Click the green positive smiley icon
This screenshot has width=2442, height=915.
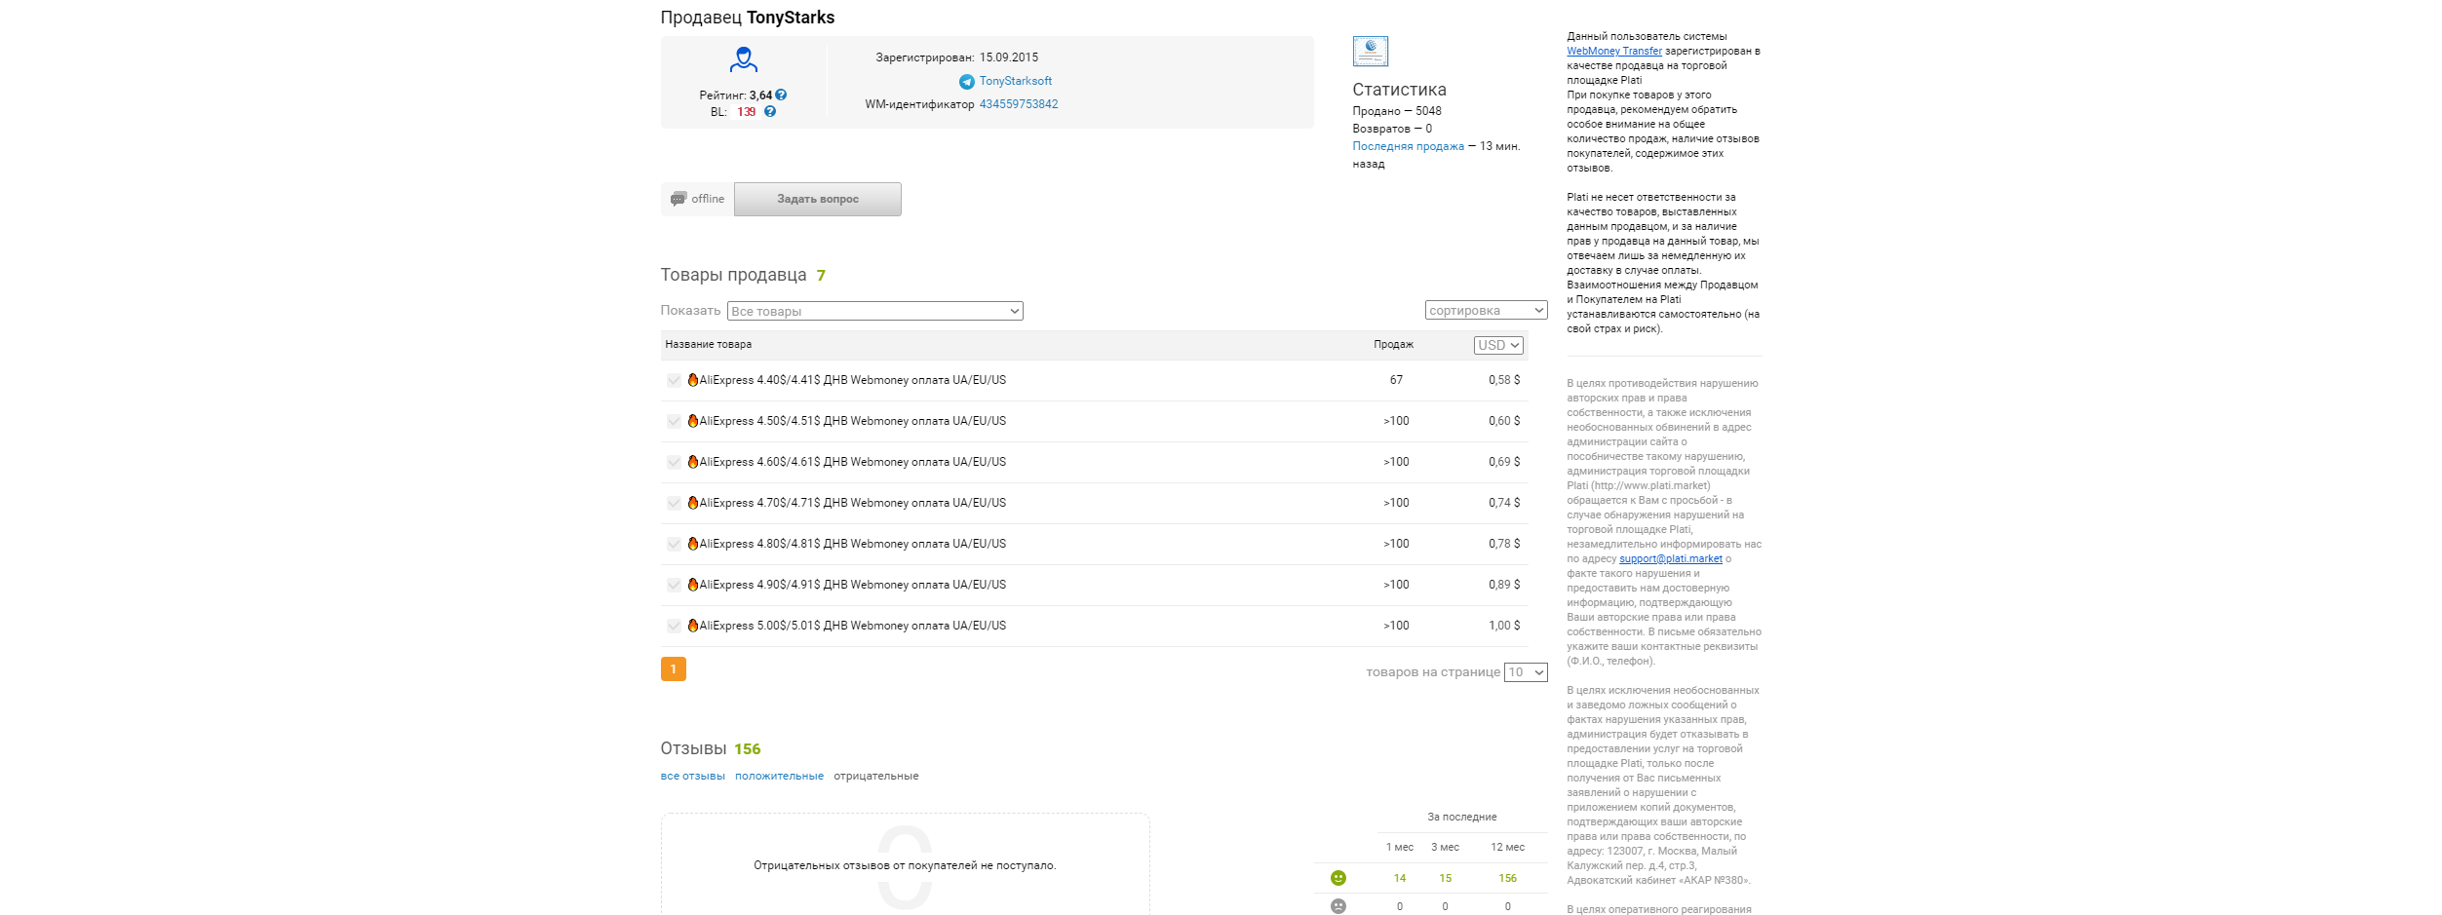(1338, 878)
